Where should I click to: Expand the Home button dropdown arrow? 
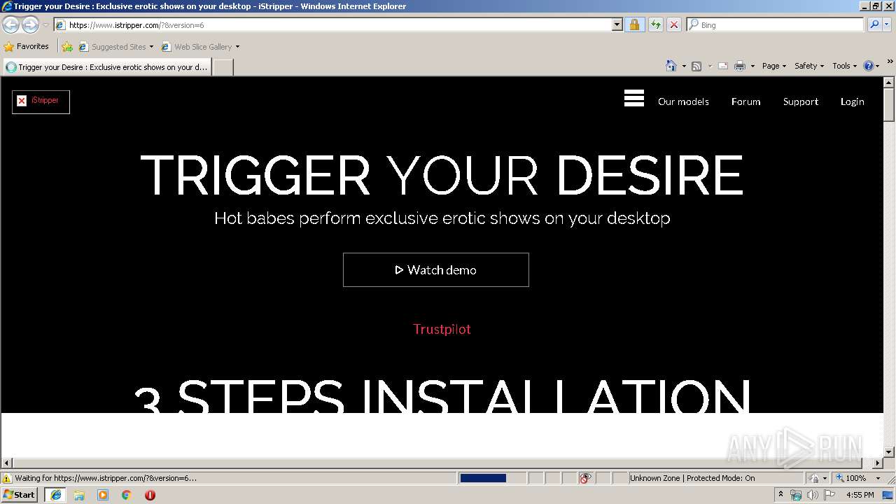(684, 66)
